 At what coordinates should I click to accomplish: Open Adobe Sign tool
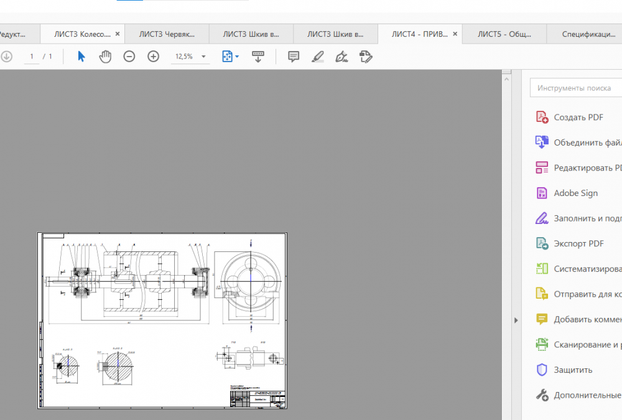point(575,193)
